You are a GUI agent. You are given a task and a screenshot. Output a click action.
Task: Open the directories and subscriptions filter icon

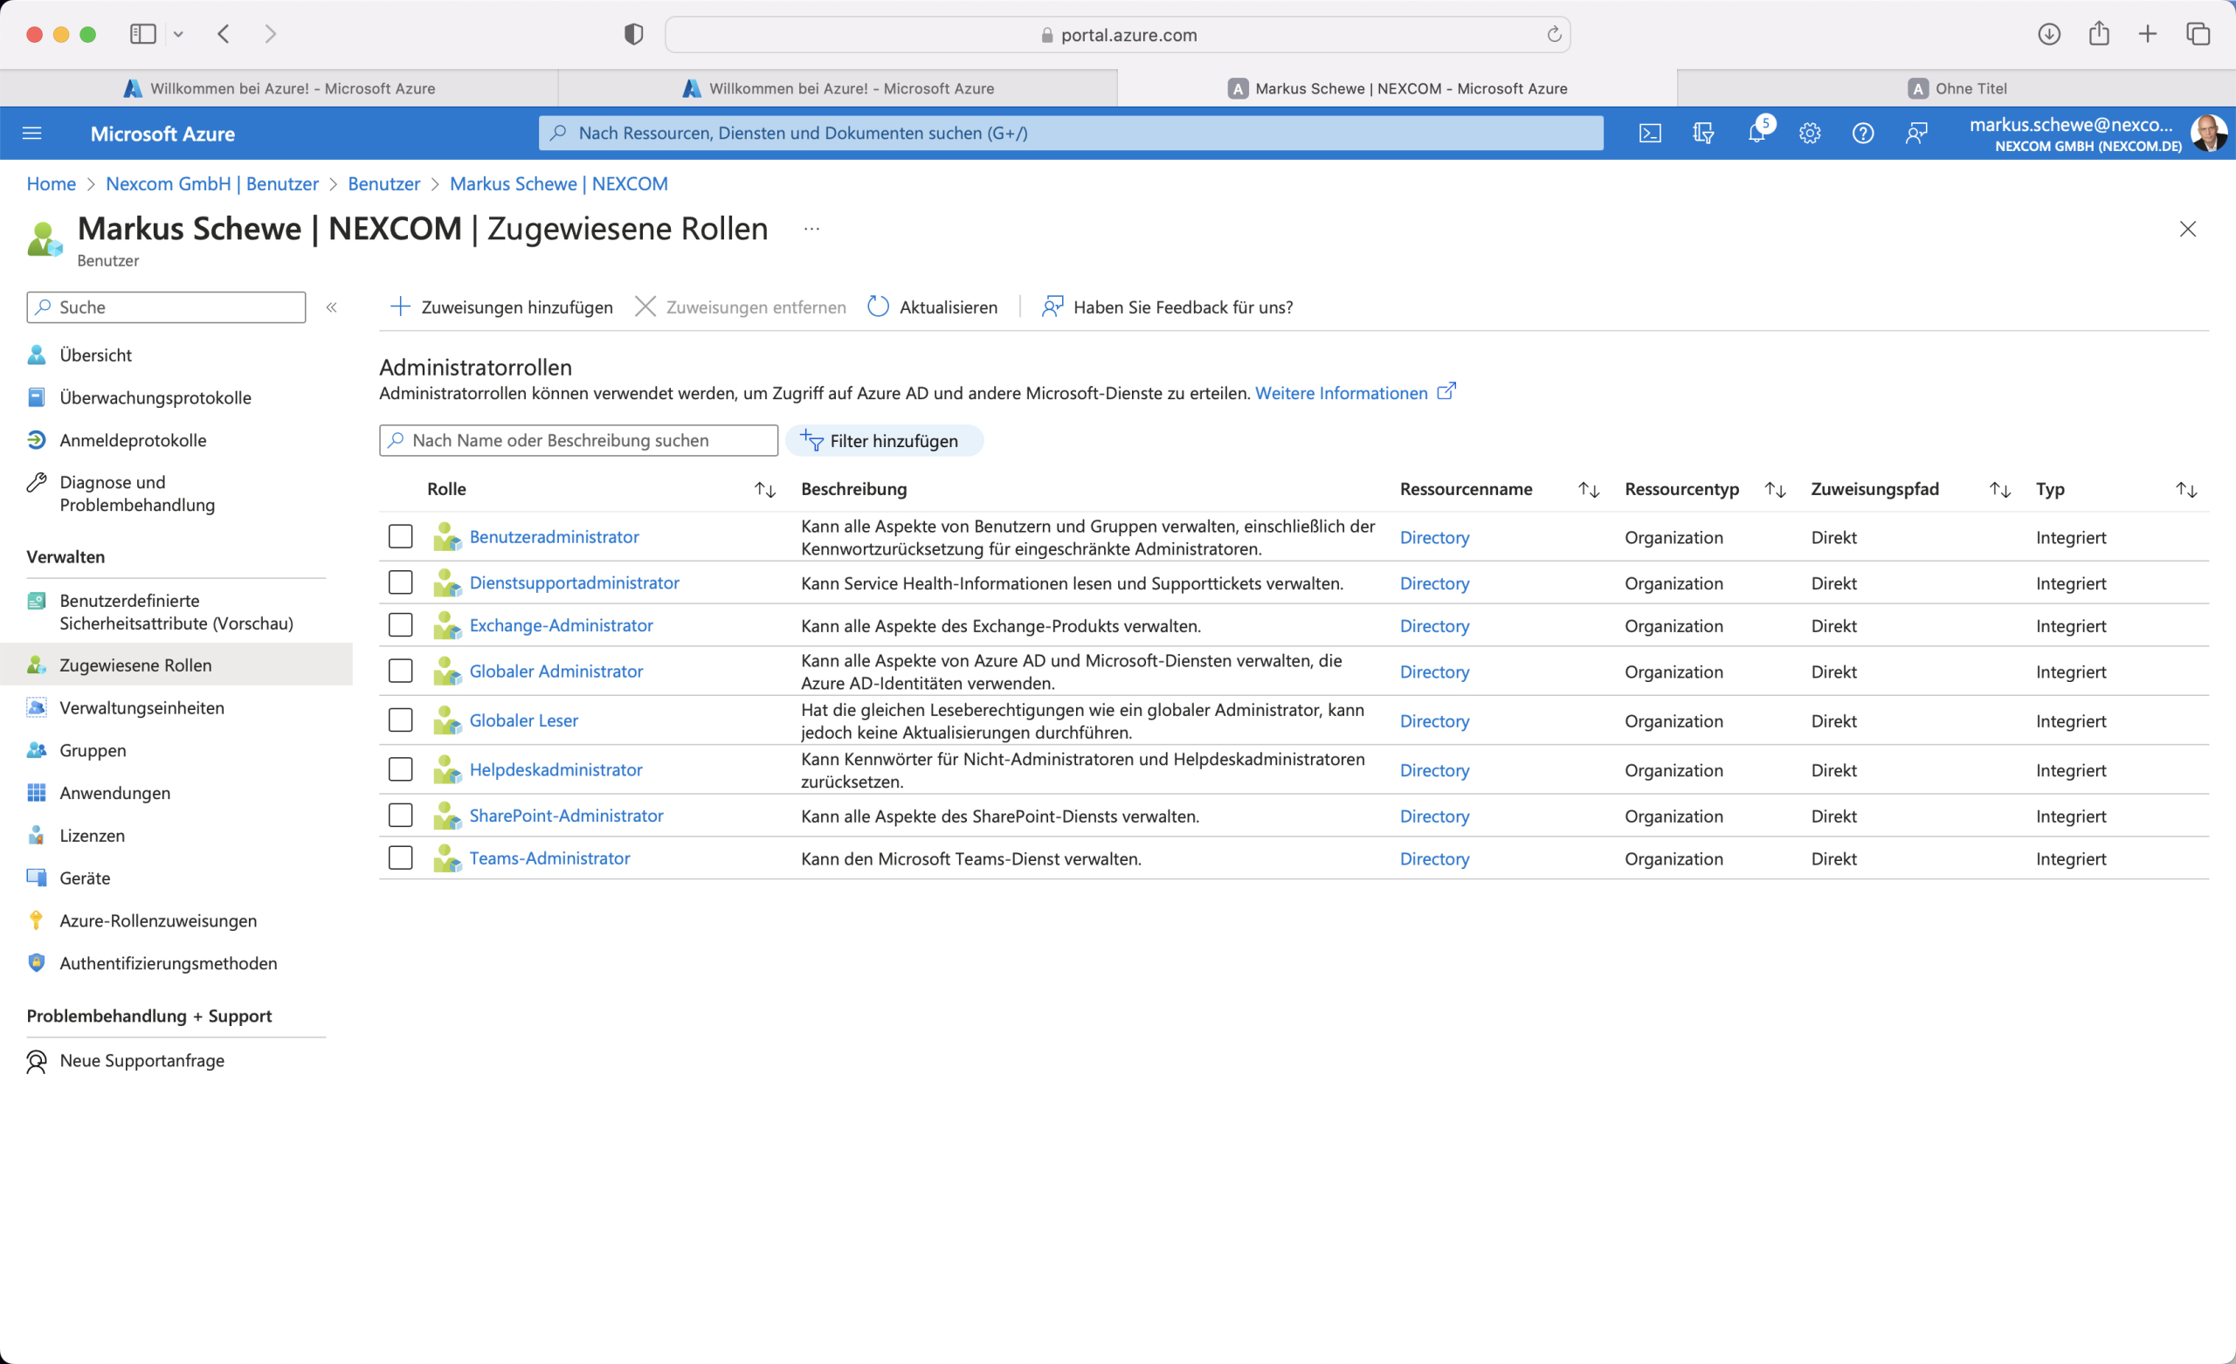1703,134
